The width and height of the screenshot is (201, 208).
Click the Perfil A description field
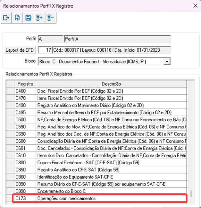pyautogui.click(x=117, y=39)
